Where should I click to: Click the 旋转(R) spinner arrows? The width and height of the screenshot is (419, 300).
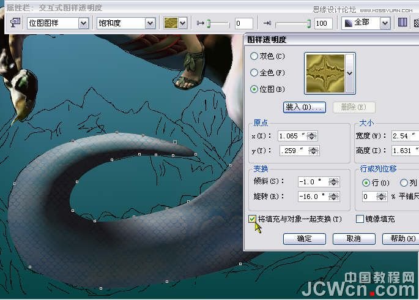(333, 197)
